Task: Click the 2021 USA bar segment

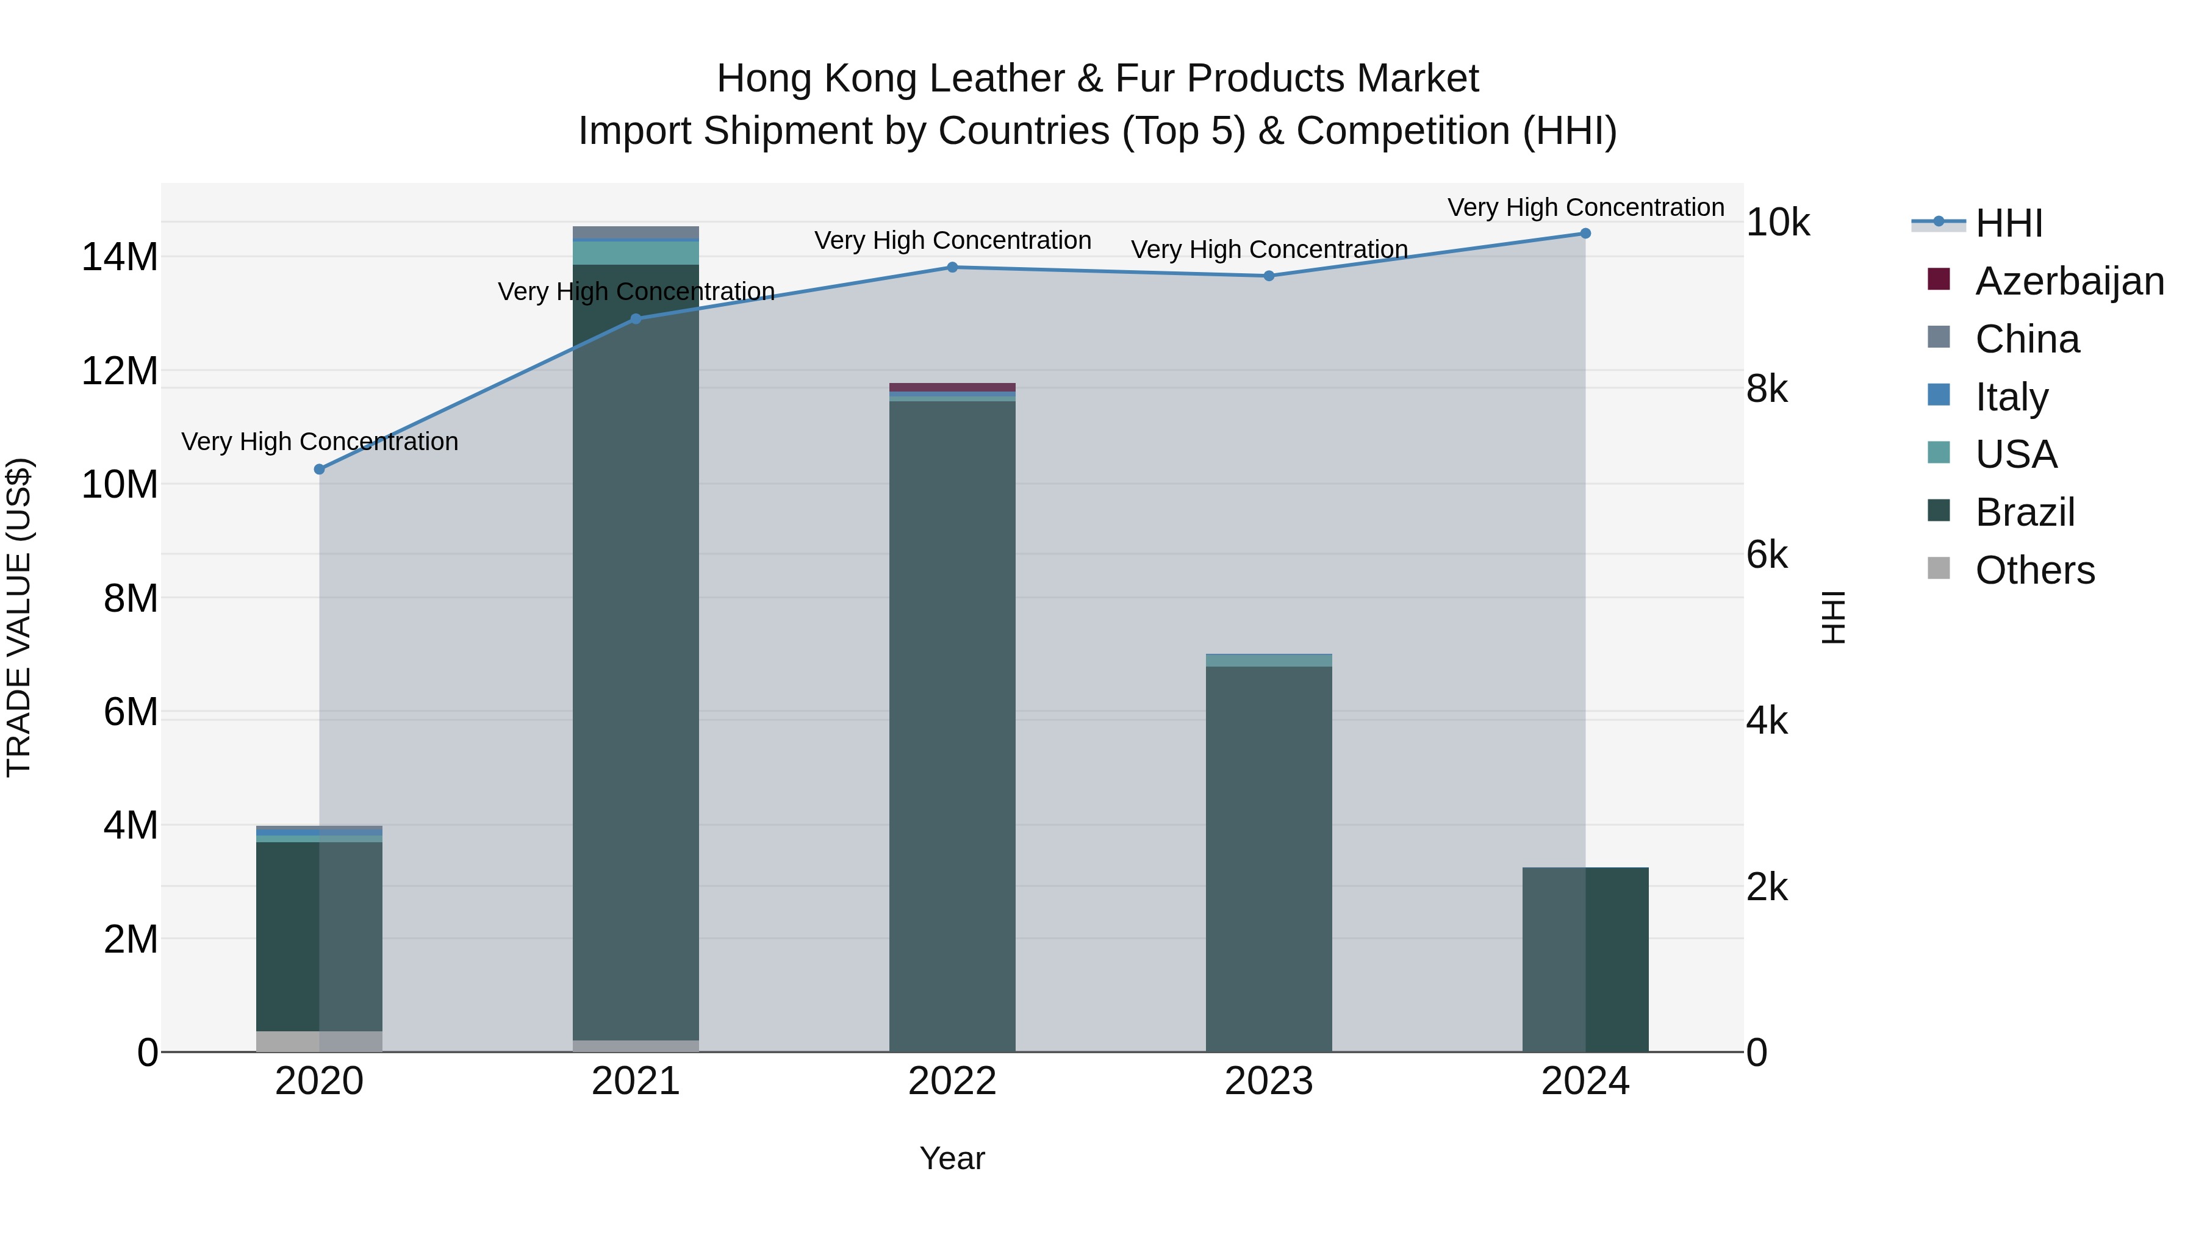Action: tap(636, 253)
